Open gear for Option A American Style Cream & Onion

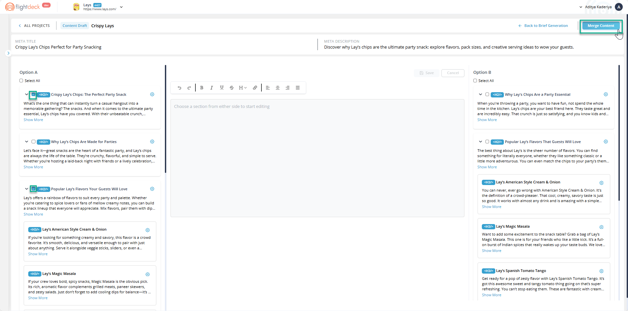pyautogui.click(x=147, y=230)
